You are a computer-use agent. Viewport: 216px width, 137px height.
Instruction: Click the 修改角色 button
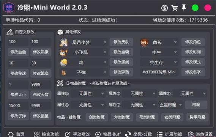pyautogui.click(x=193, y=42)
